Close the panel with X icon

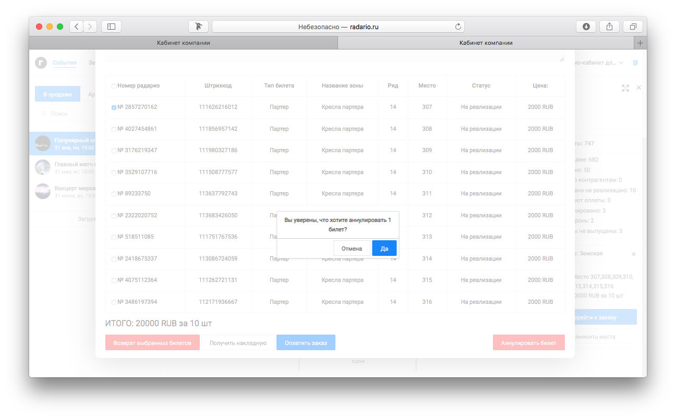point(639,88)
